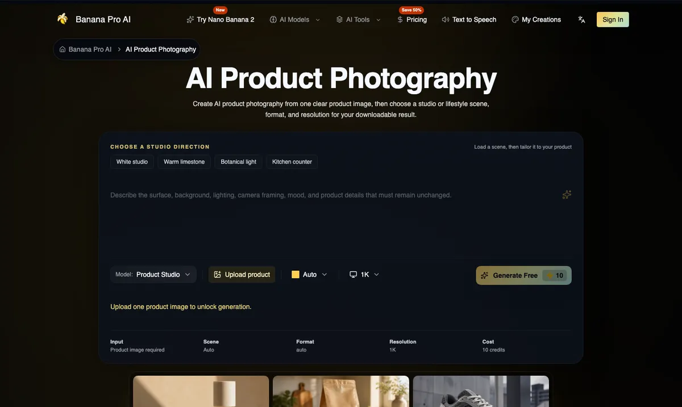Click the AI Product Photography main heading

[x=341, y=78]
